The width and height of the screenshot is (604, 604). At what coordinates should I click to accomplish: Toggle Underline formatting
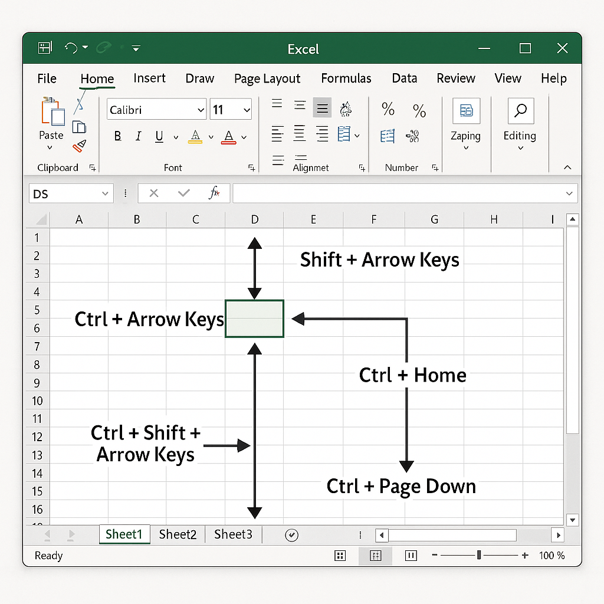click(159, 137)
